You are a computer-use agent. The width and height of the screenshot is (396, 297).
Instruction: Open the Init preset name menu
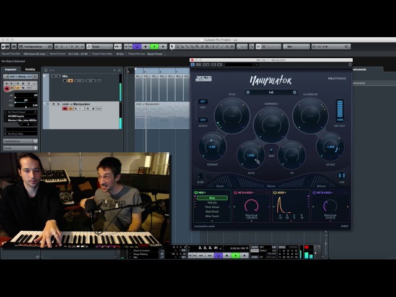click(x=271, y=92)
